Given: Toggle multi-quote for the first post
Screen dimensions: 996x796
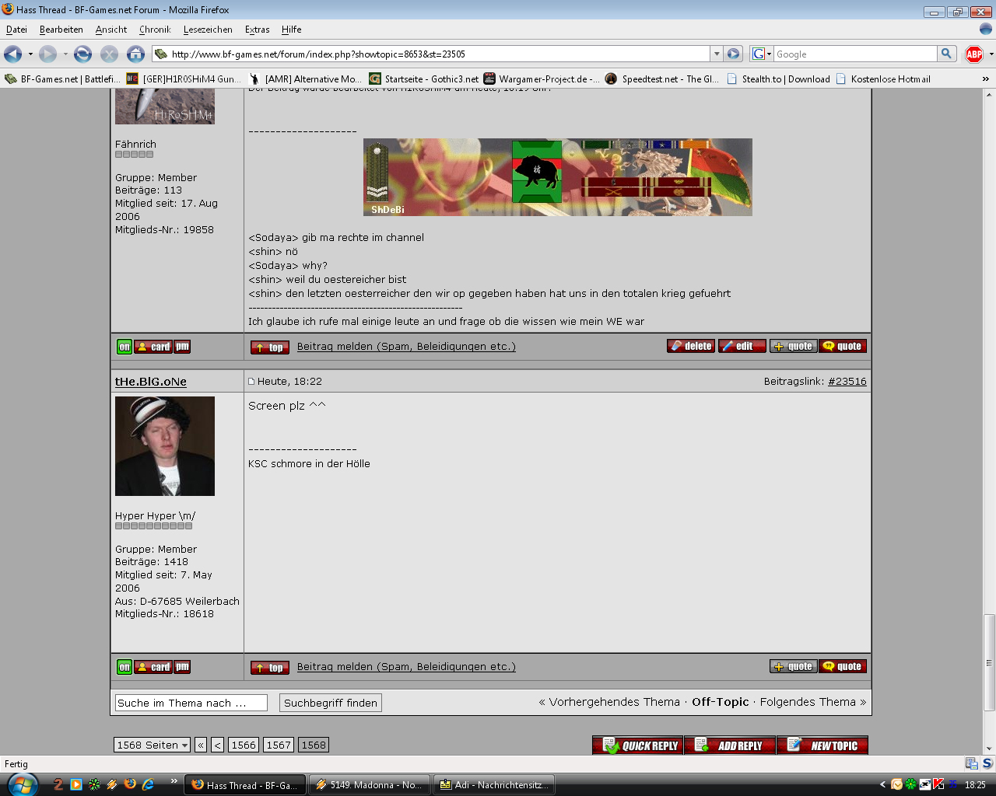Looking at the screenshot, I should 793,347.
